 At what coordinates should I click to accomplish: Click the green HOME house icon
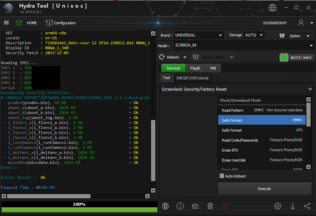pyautogui.click(x=19, y=23)
